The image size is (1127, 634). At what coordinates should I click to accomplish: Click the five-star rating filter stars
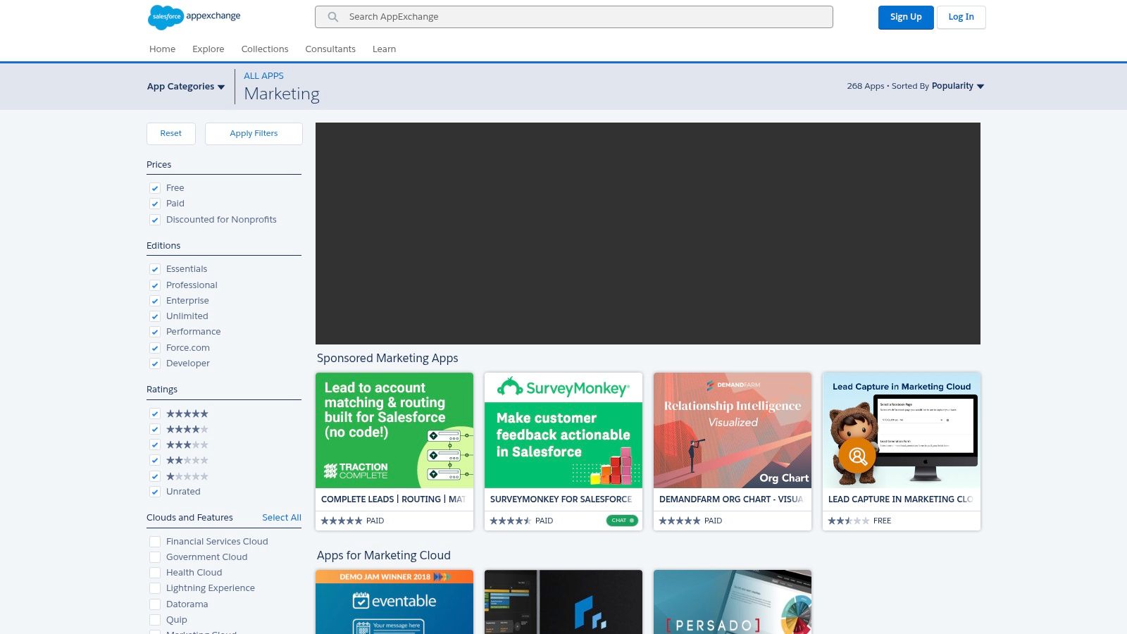click(x=187, y=414)
